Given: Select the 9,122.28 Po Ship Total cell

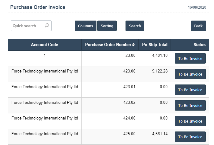Looking at the screenshot, I should pos(155,71).
